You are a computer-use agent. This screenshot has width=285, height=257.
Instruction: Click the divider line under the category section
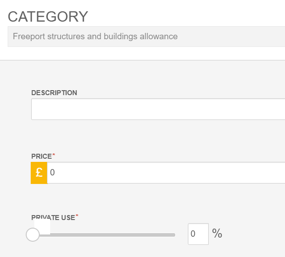[142, 60]
